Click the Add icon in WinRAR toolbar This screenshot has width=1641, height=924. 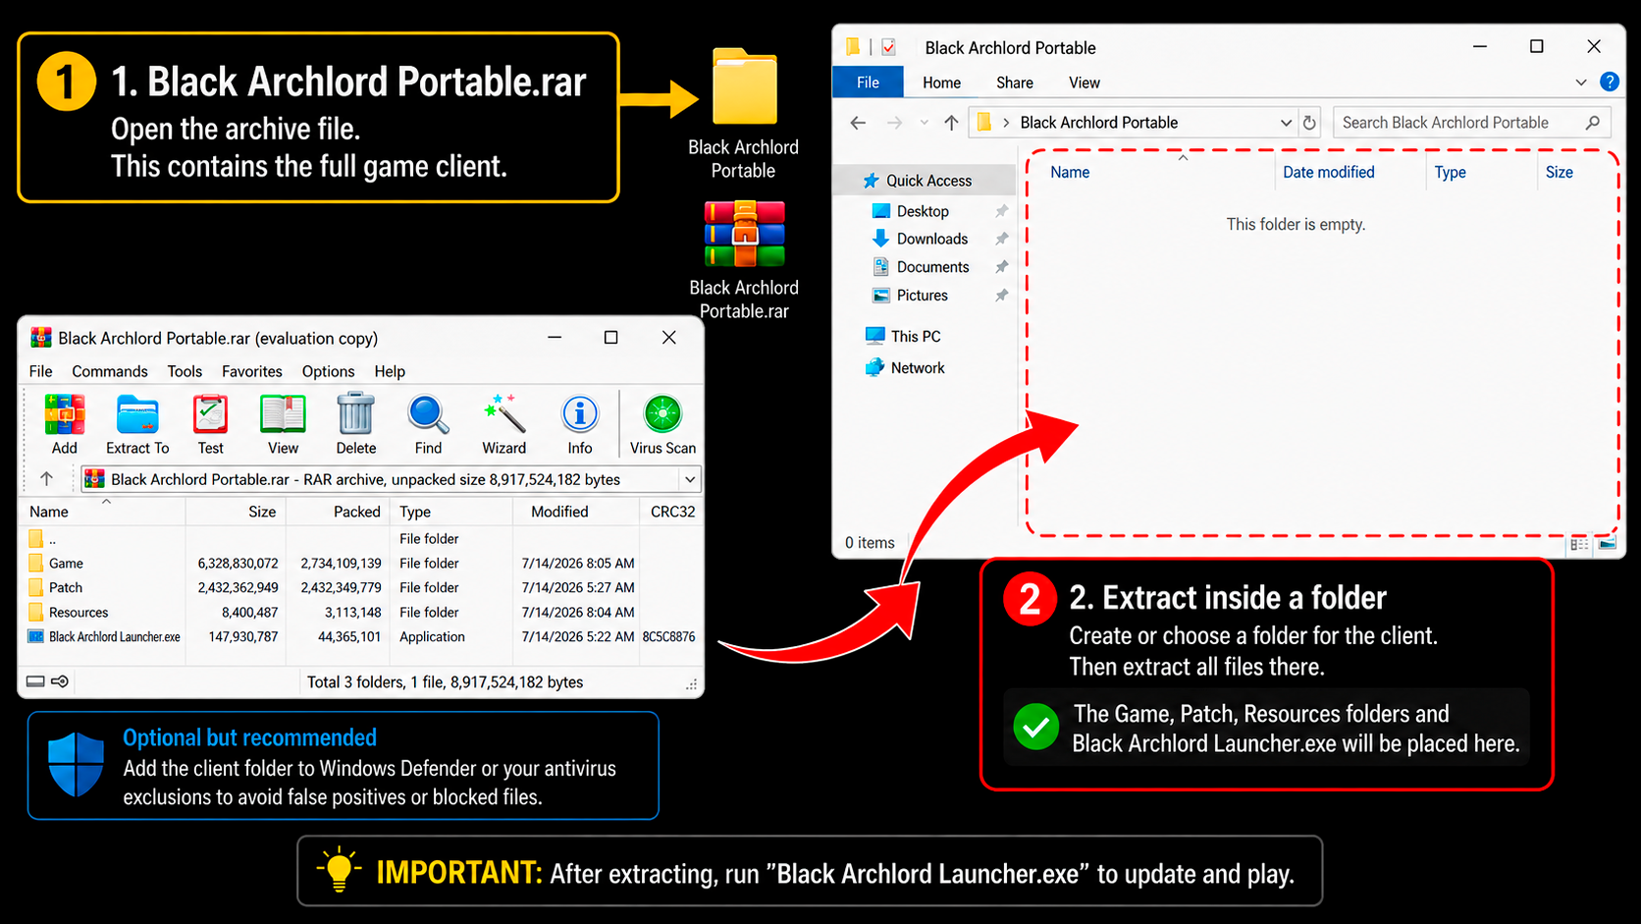[65, 424]
